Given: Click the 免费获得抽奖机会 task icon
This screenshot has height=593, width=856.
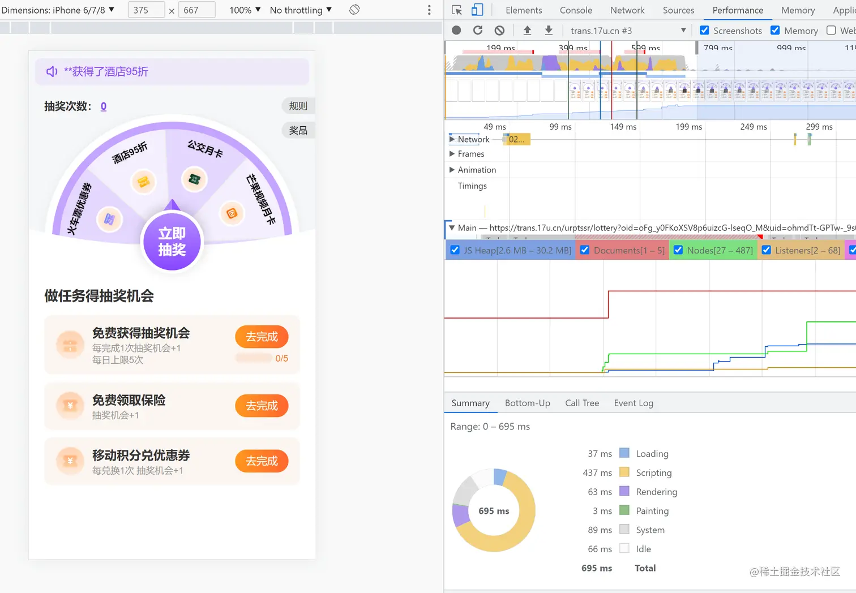Looking at the screenshot, I should pos(70,345).
